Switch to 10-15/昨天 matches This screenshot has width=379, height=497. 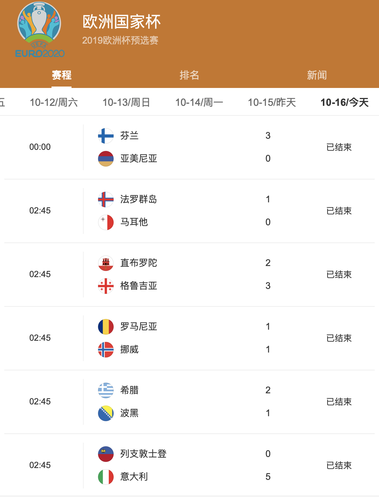[x=271, y=102]
